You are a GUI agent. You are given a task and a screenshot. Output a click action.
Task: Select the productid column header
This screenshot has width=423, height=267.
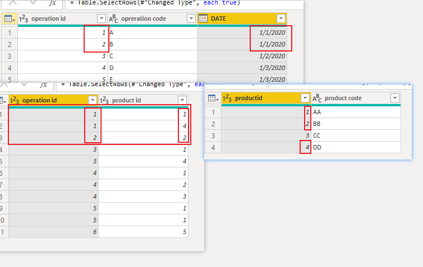coord(266,99)
